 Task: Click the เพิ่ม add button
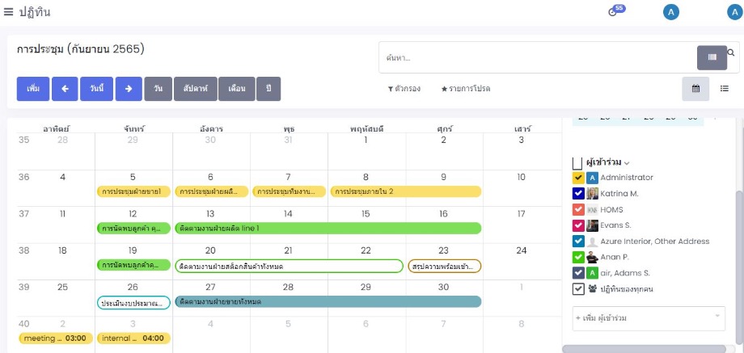[x=33, y=89]
